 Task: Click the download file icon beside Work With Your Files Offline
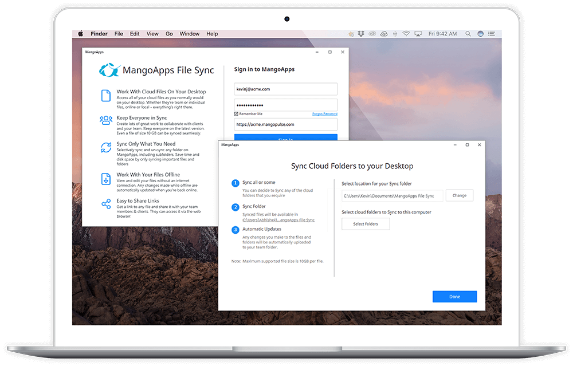click(106, 179)
